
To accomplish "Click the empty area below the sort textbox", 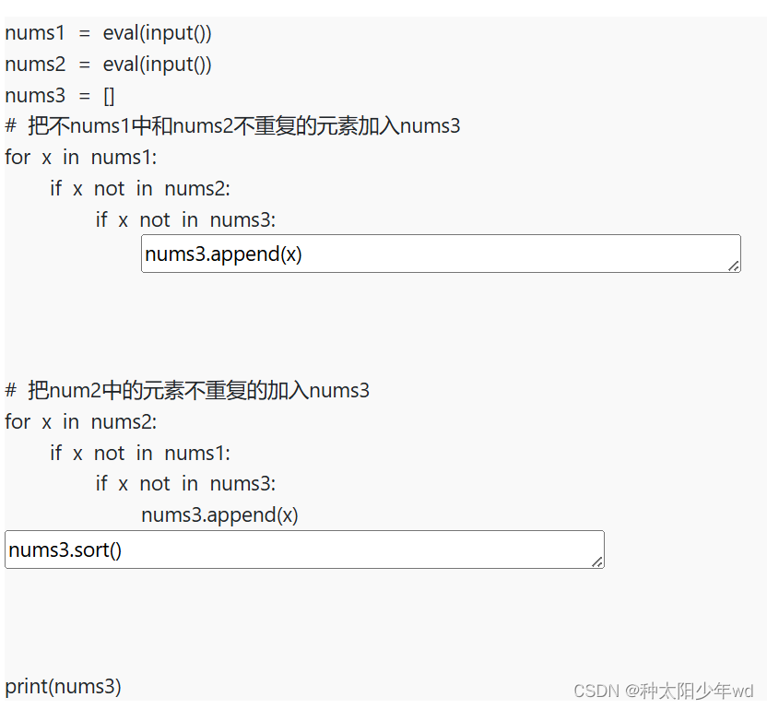I will [304, 619].
